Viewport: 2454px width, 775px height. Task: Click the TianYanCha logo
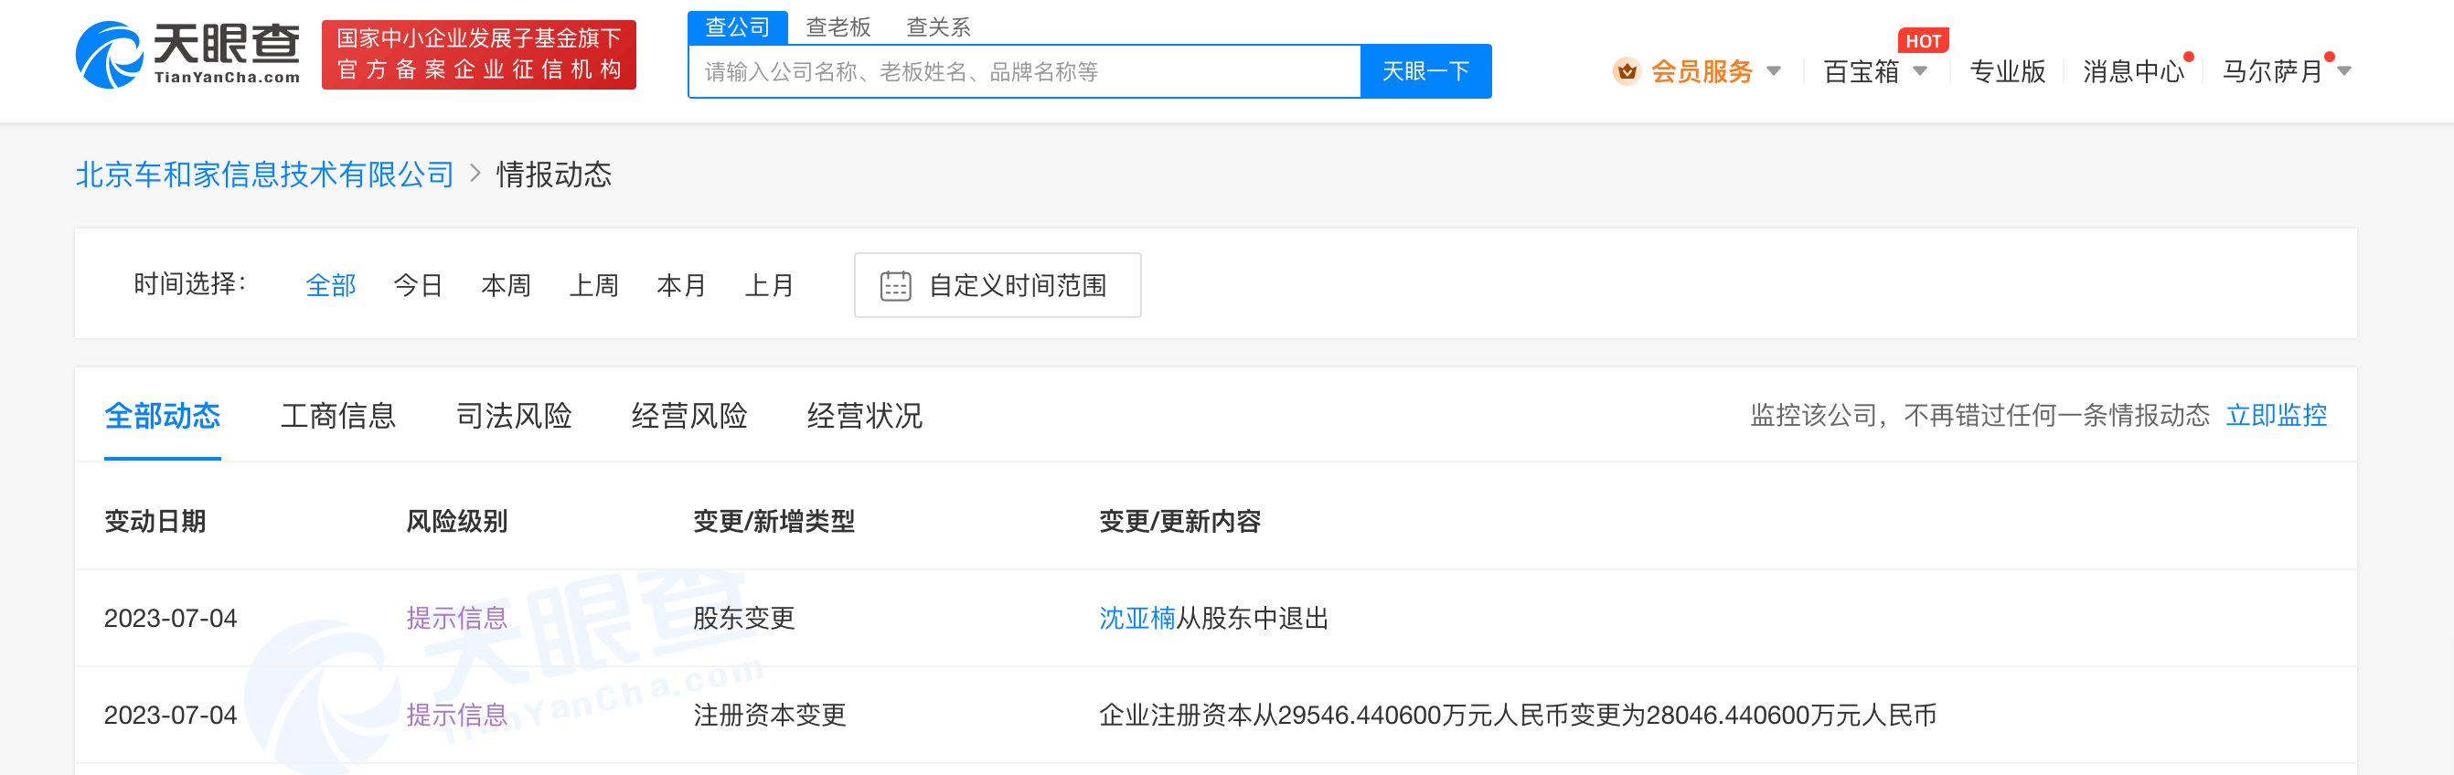coord(187,55)
